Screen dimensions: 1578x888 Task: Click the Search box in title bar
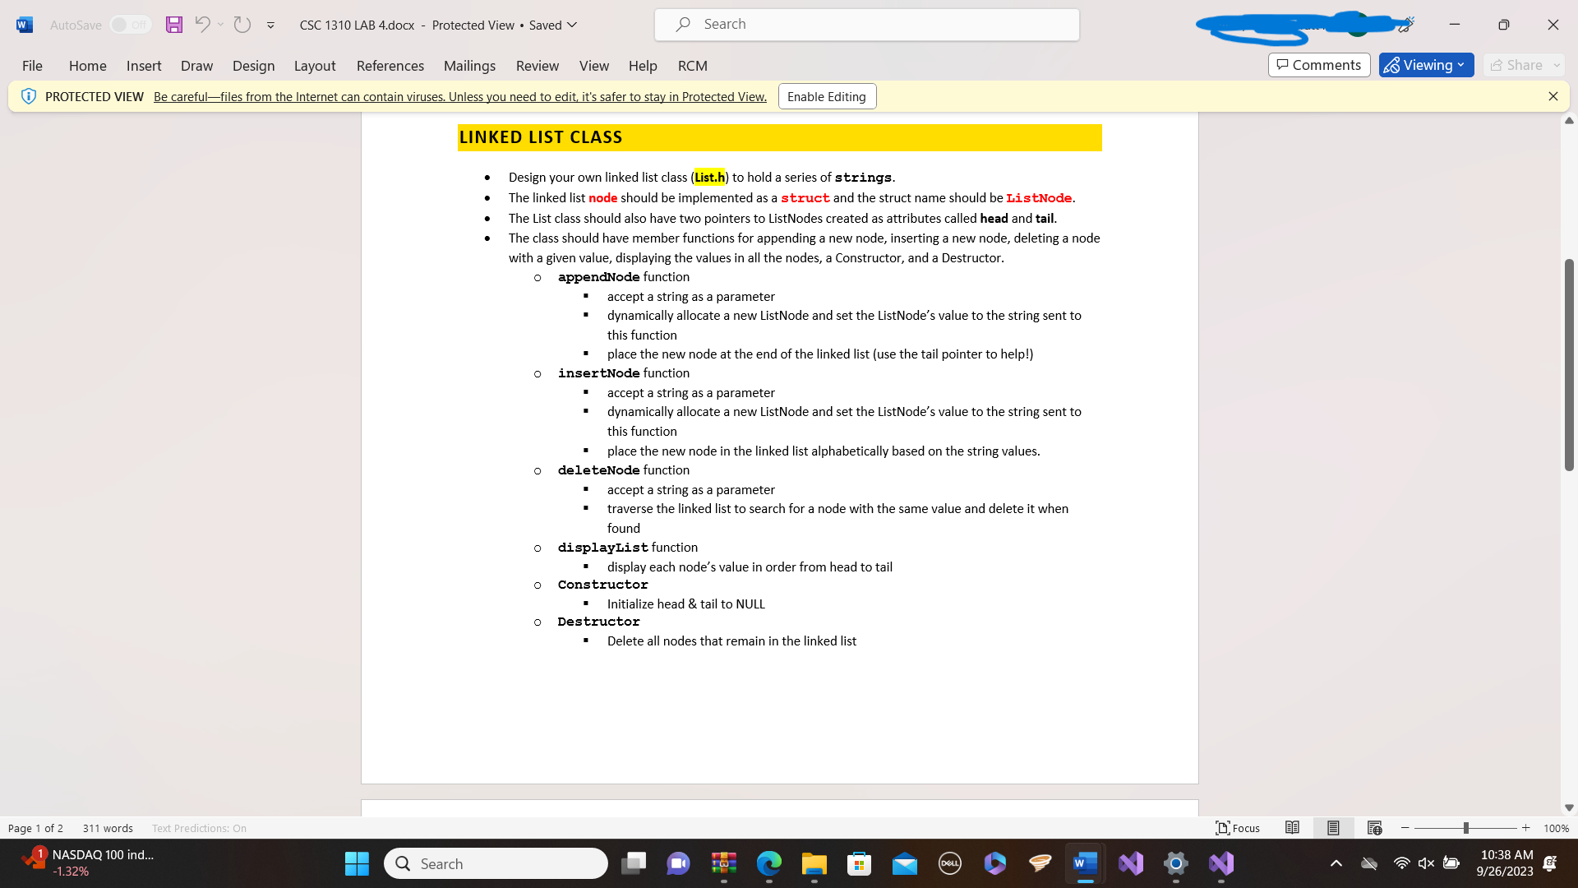[x=866, y=25]
